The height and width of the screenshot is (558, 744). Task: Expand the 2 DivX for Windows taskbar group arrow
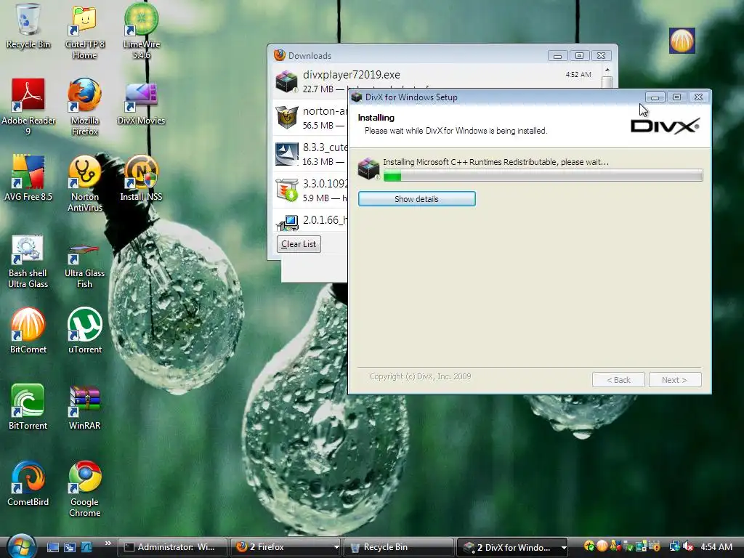click(564, 548)
